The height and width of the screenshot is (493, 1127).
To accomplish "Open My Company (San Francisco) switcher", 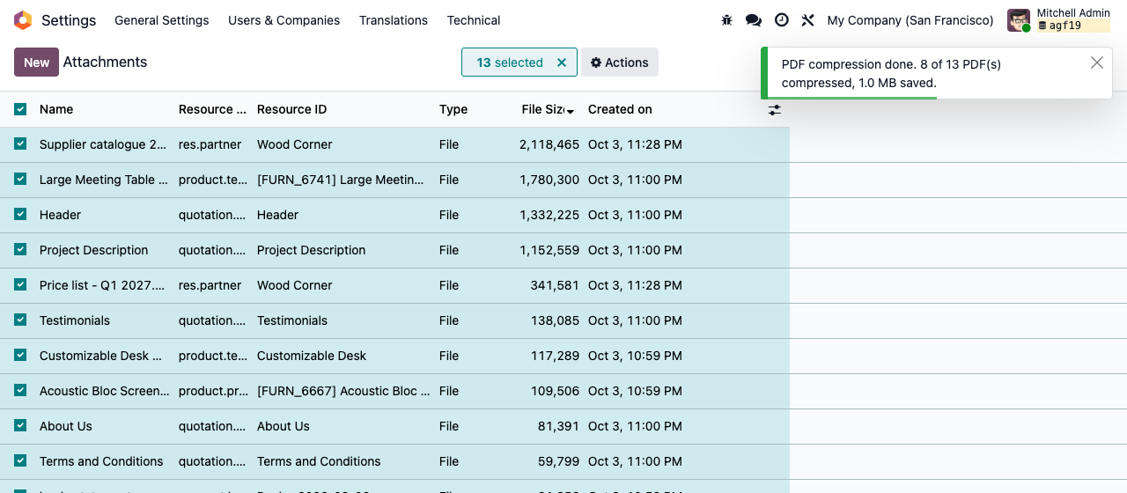I will point(910,20).
